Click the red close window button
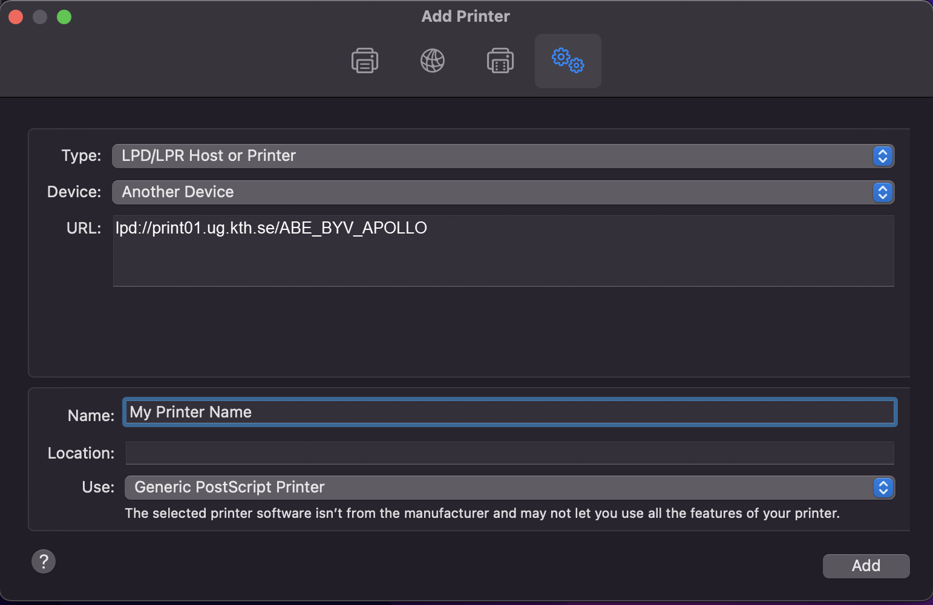 point(15,16)
